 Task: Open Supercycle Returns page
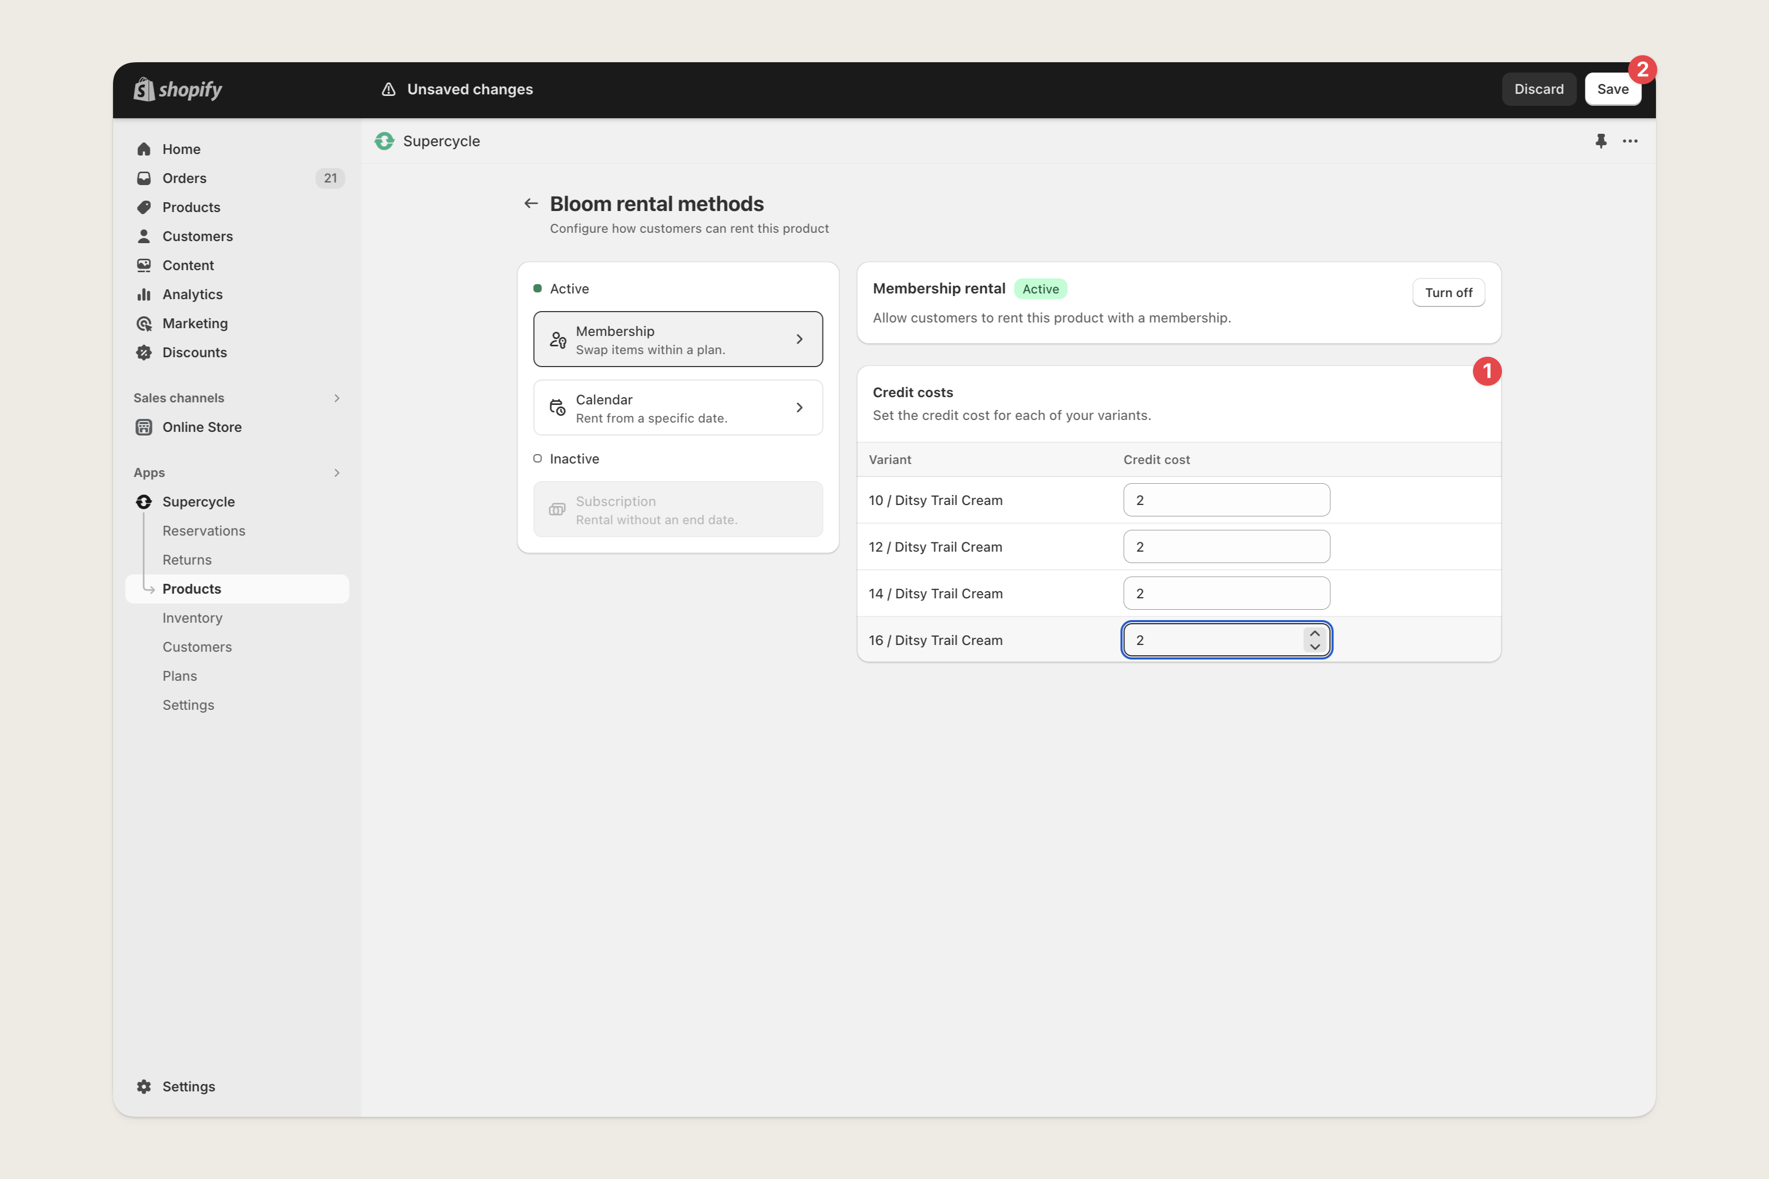pos(187,560)
